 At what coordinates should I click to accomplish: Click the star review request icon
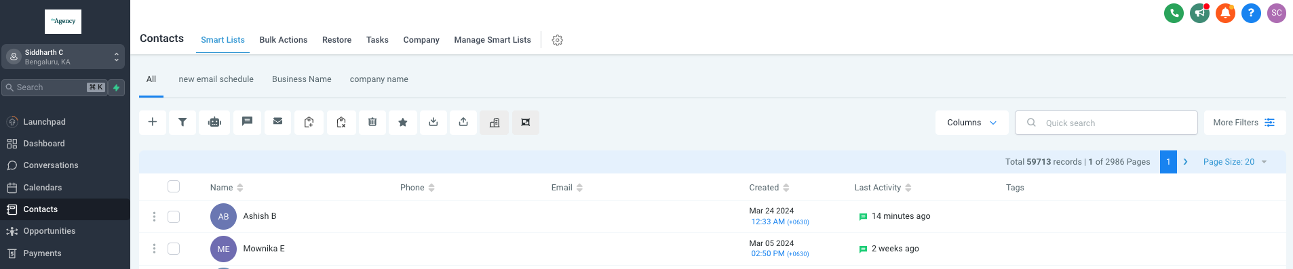403,123
